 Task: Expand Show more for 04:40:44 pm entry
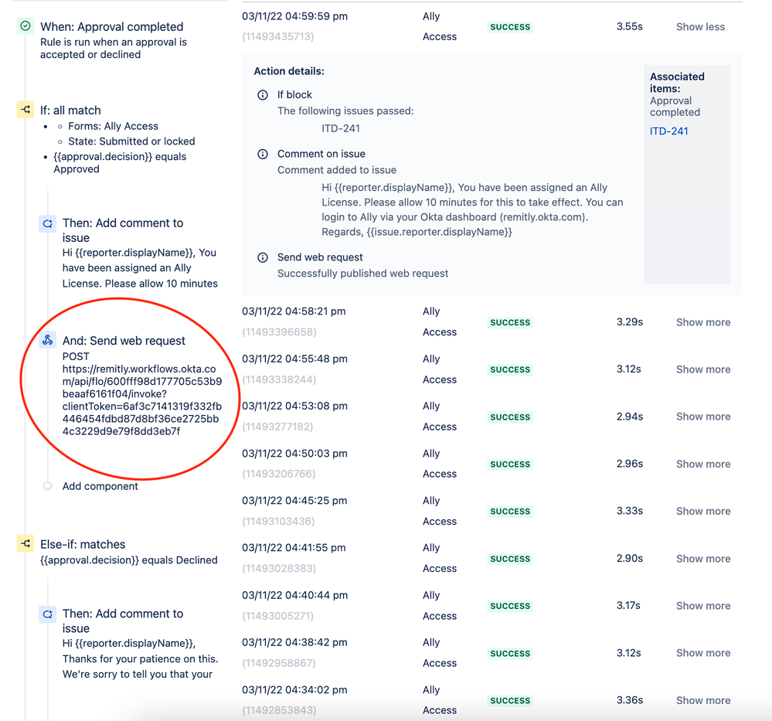703,607
